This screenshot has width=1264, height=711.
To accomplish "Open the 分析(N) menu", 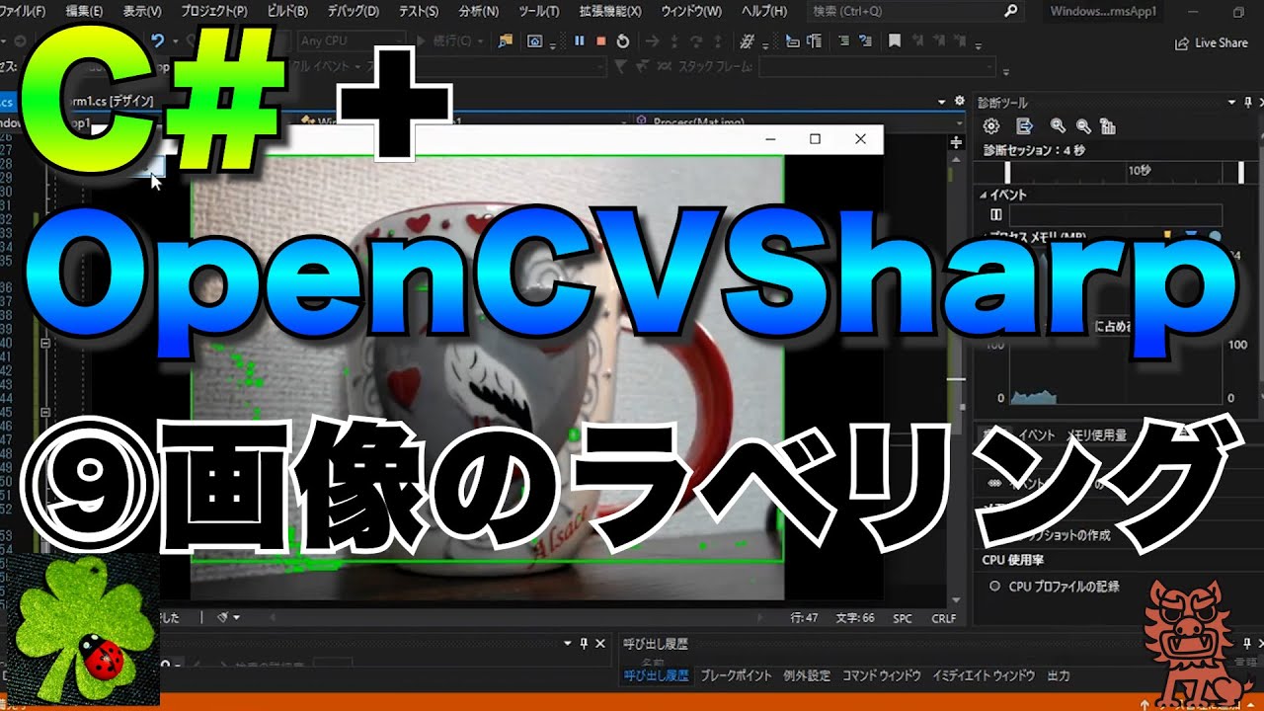I will [x=478, y=12].
